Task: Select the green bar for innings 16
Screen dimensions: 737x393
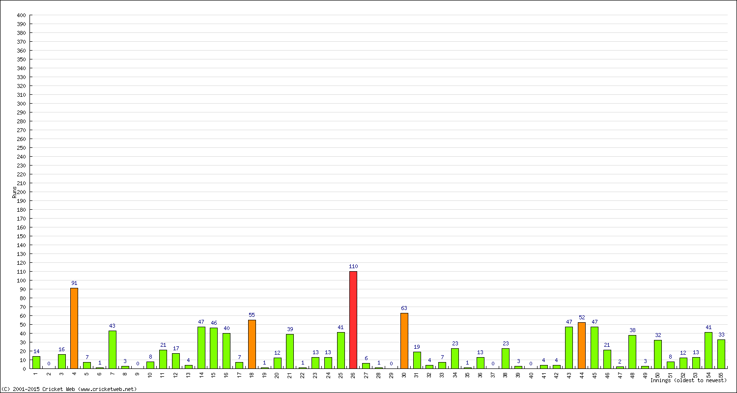Action: 227,351
